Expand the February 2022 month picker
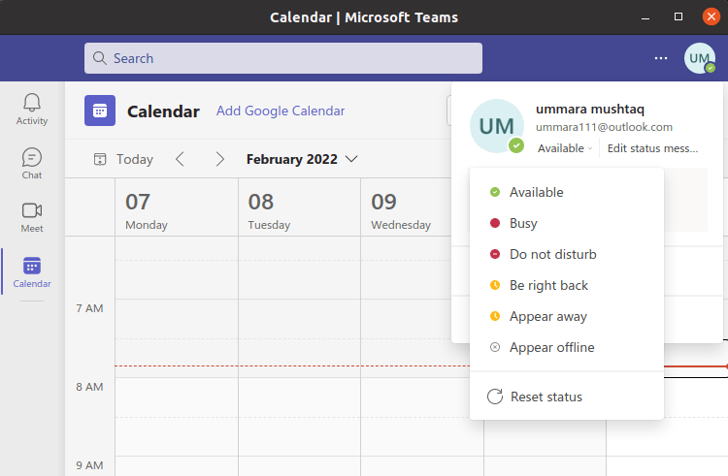Screen dimensions: 728x476 (x=302, y=159)
